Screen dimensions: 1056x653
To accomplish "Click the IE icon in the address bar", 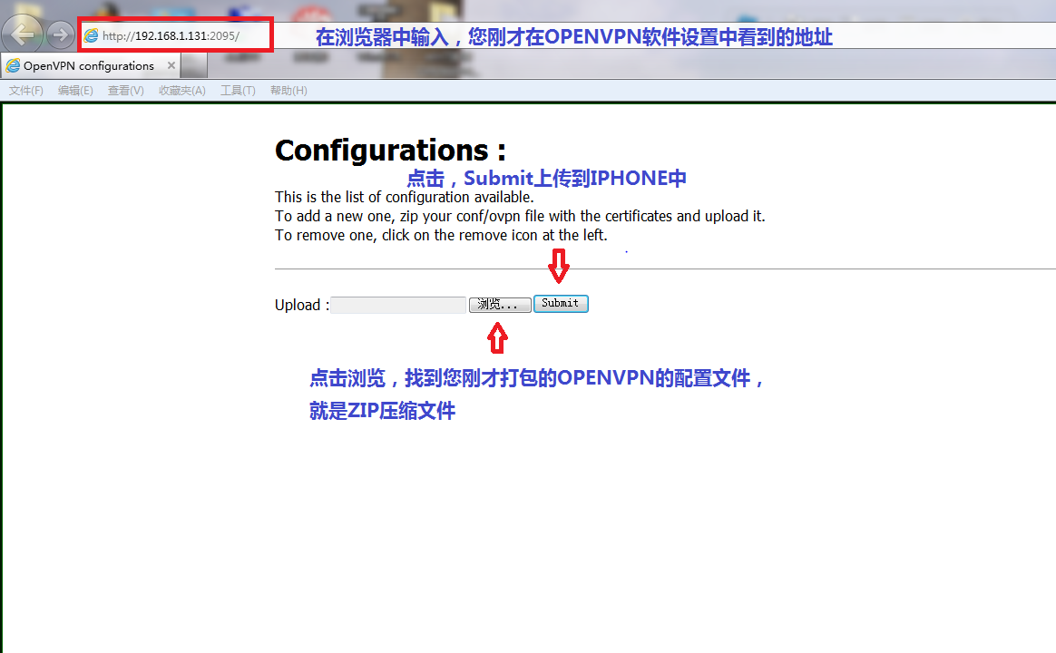I will coord(91,36).
